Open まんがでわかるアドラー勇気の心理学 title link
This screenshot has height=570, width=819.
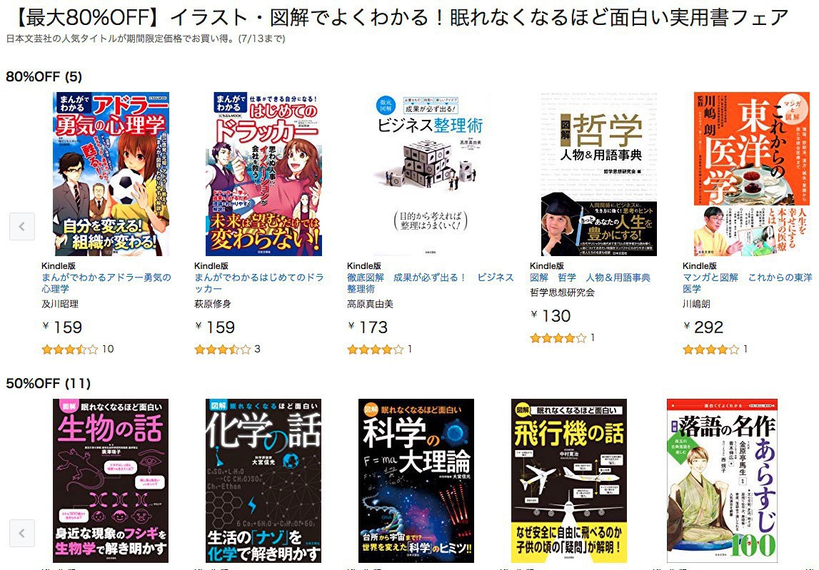pyautogui.click(x=106, y=283)
